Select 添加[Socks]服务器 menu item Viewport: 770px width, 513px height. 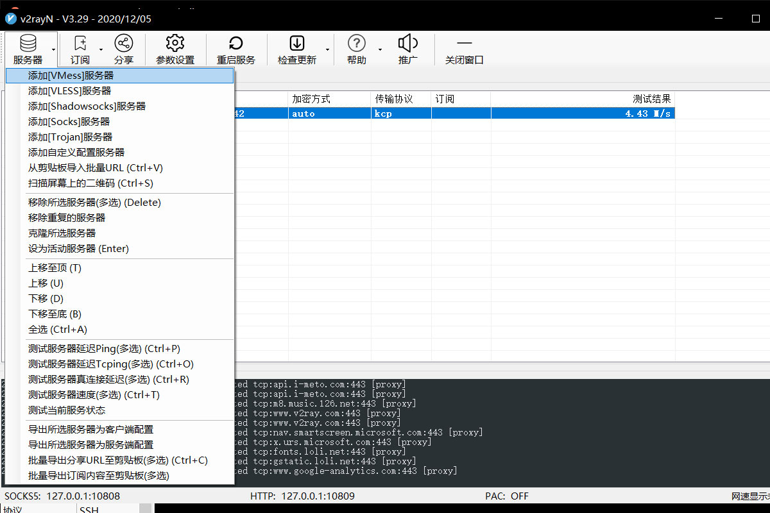pos(119,122)
